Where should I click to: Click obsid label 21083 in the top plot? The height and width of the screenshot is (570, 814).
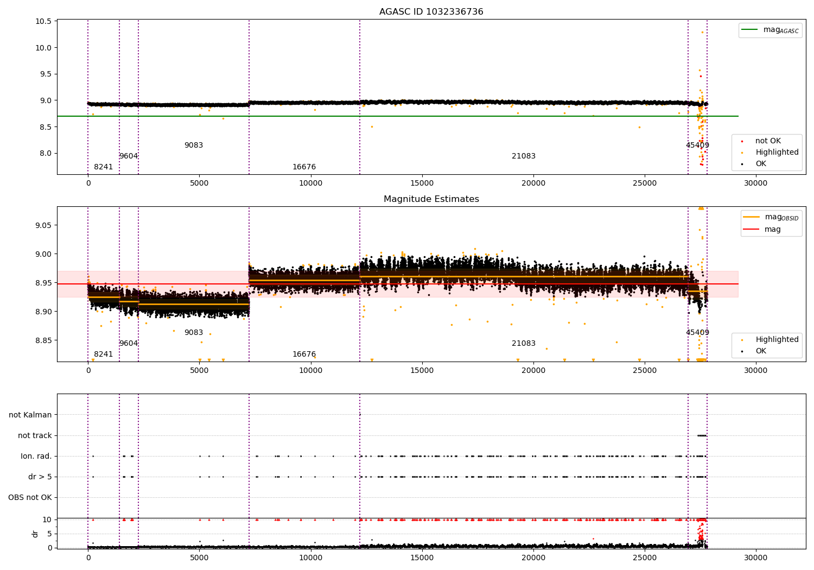pos(524,156)
